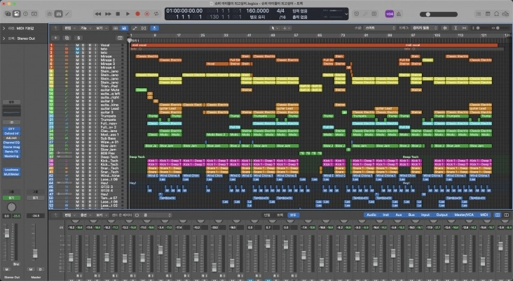Image resolution: width=513 pixels, height=281 pixels.
Task: Click the tempo value 160.0000 display
Action: [258, 11]
